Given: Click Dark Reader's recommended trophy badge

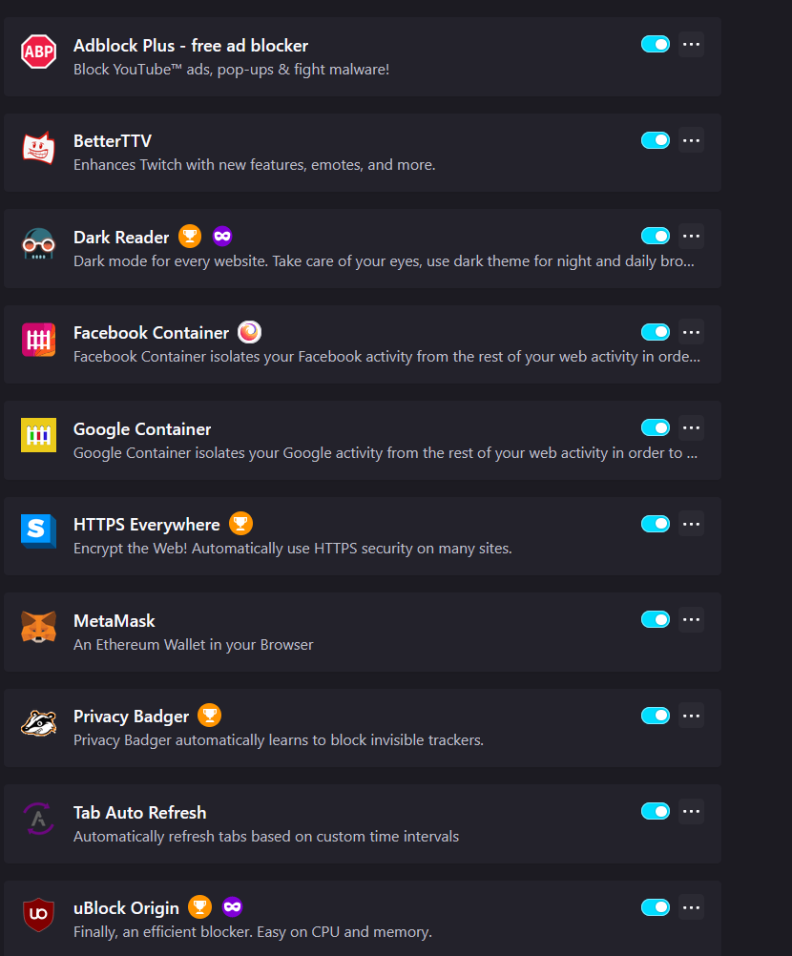Looking at the screenshot, I should coord(190,236).
